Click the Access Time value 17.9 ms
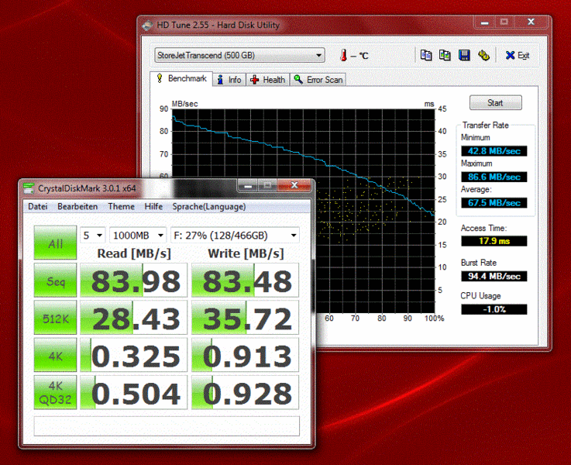571x465 pixels. 494,241
